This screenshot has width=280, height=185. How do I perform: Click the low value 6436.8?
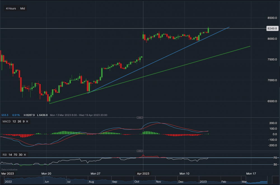(43, 115)
